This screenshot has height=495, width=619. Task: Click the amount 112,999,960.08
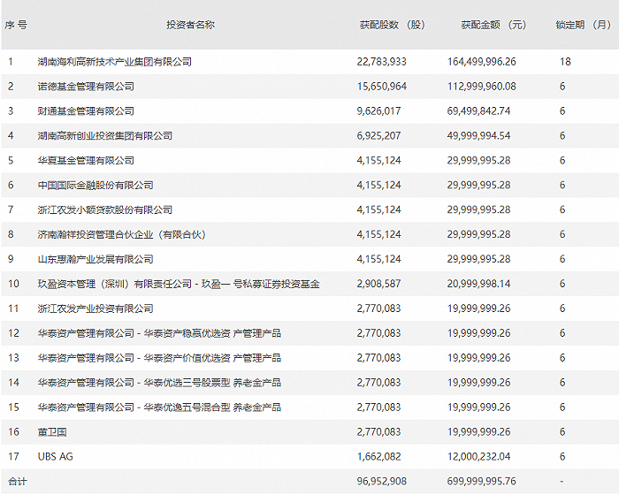(482, 87)
